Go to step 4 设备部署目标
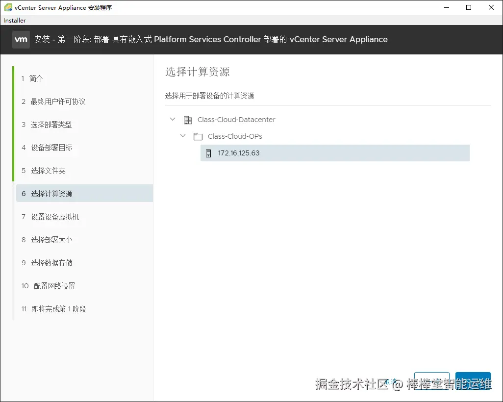This screenshot has width=503, height=402. 47,148
